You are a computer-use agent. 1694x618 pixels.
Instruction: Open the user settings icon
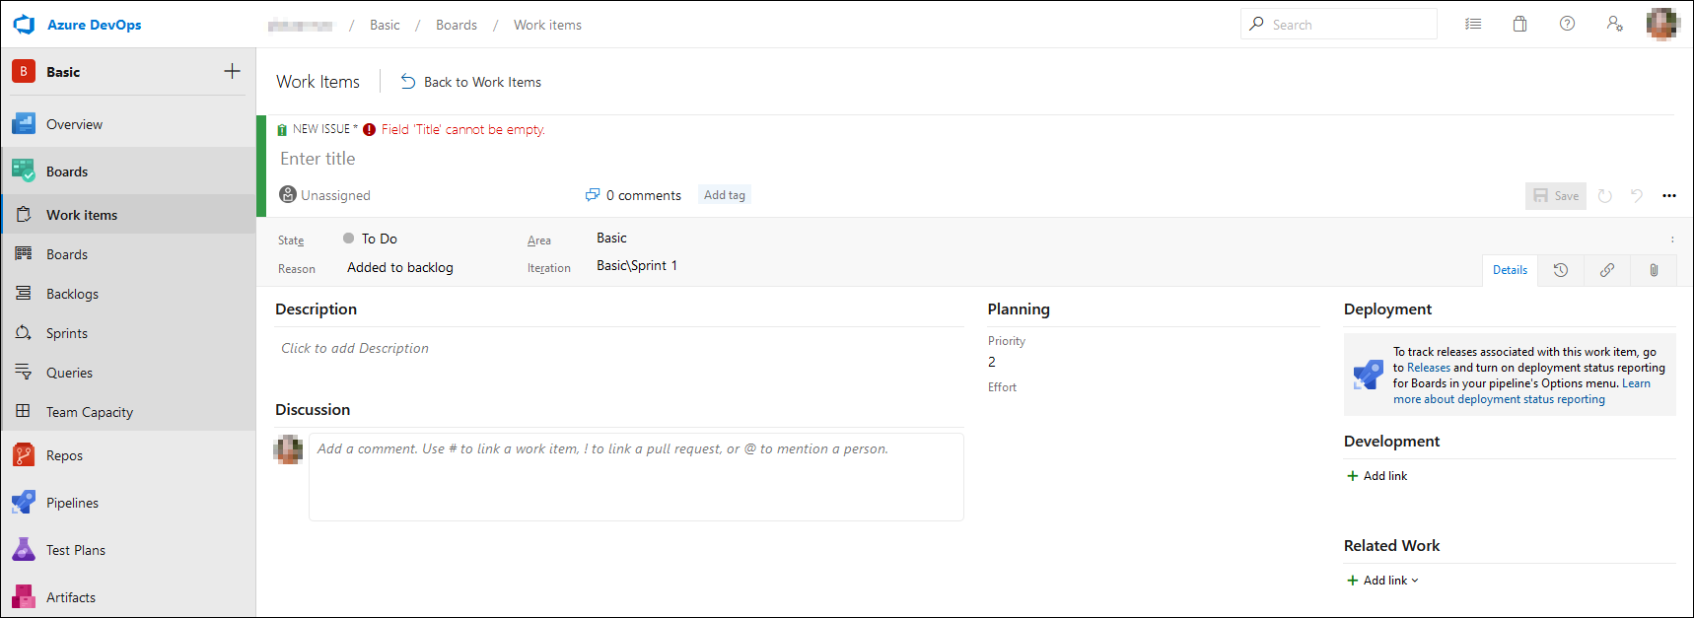pyautogui.click(x=1614, y=24)
